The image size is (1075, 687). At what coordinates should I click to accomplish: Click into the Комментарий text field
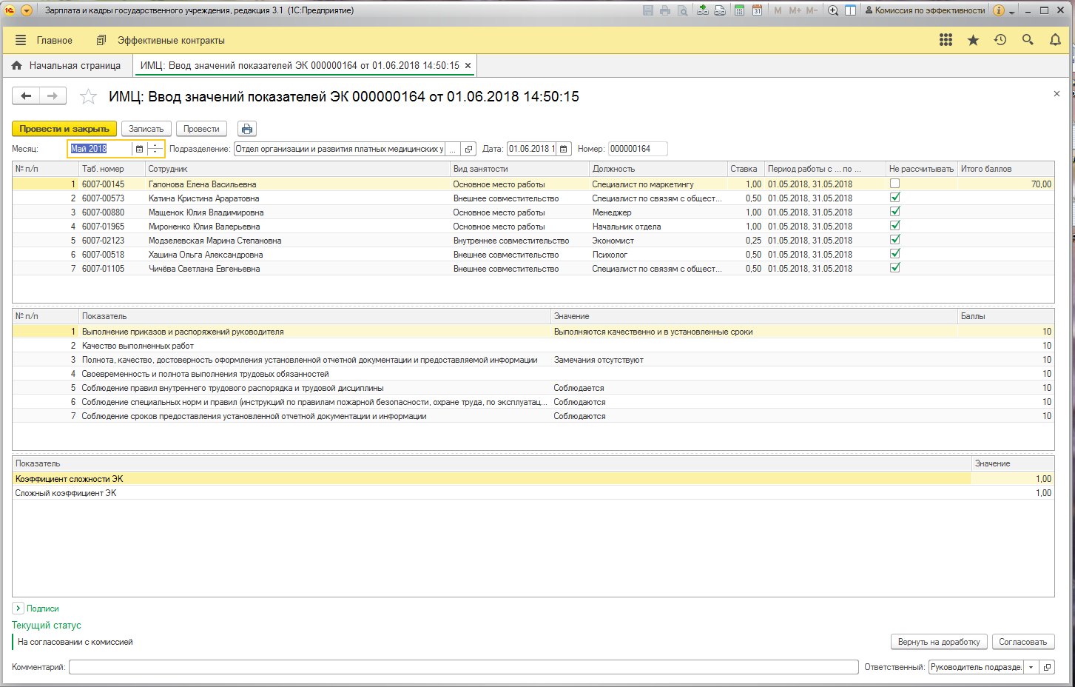tap(463, 667)
